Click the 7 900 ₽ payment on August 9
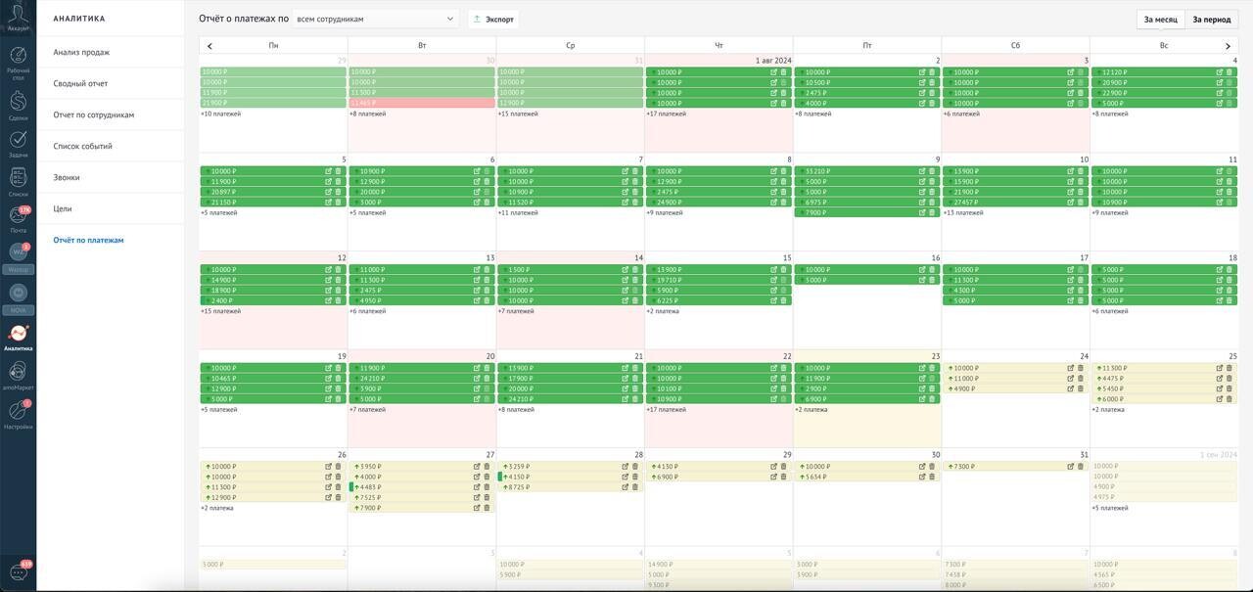The width and height of the screenshot is (1253, 592). point(867,212)
